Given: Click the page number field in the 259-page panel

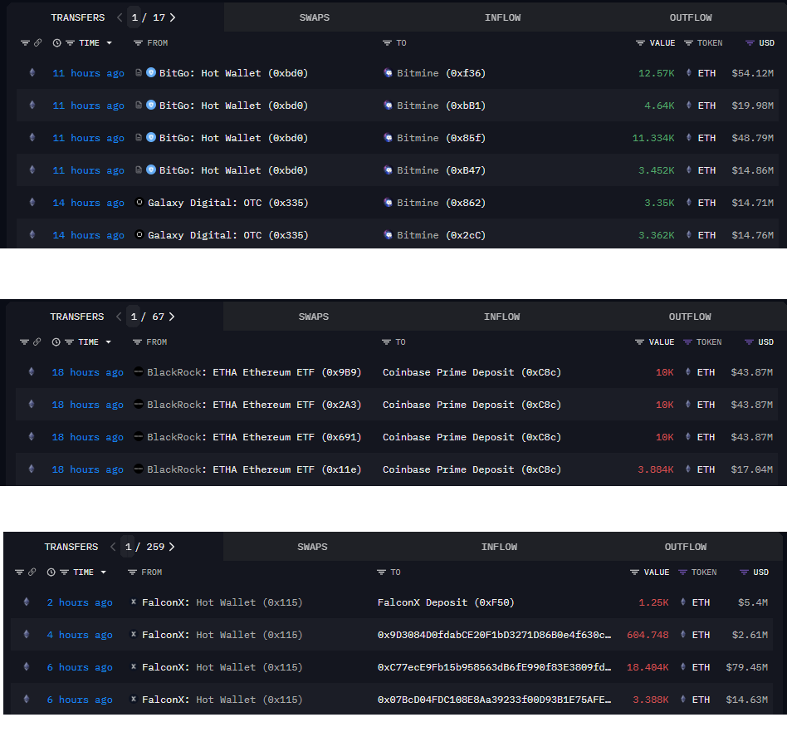Looking at the screenshot, I should pyautogui.click(x=128, y=547).
